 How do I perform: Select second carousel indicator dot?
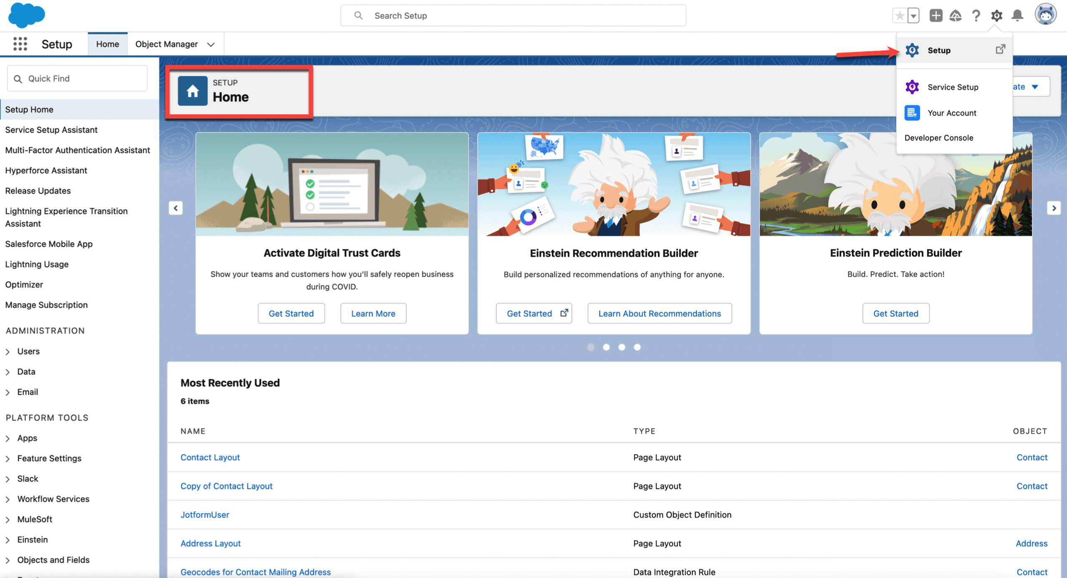(606, 347)
